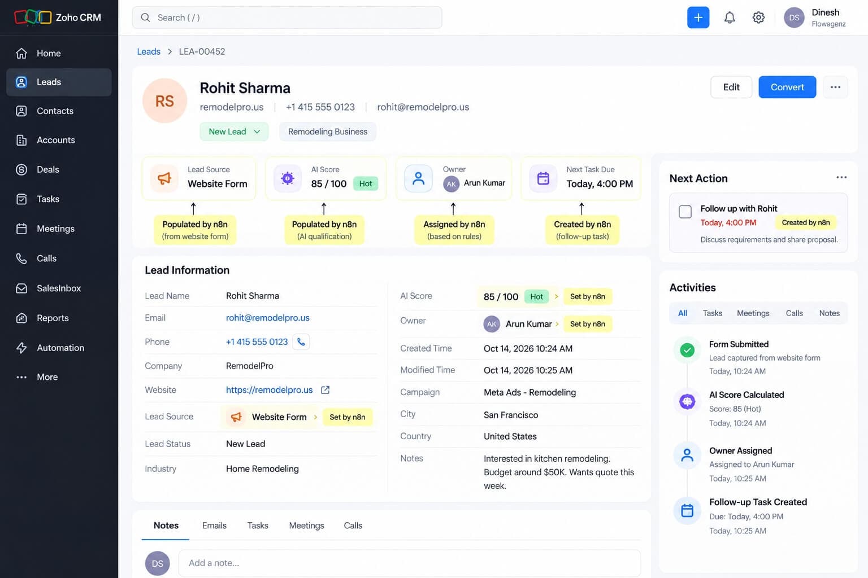Screen dimensions: 868x578
Task: Click the Remodeling Business tag
Action: coord(328,132)
